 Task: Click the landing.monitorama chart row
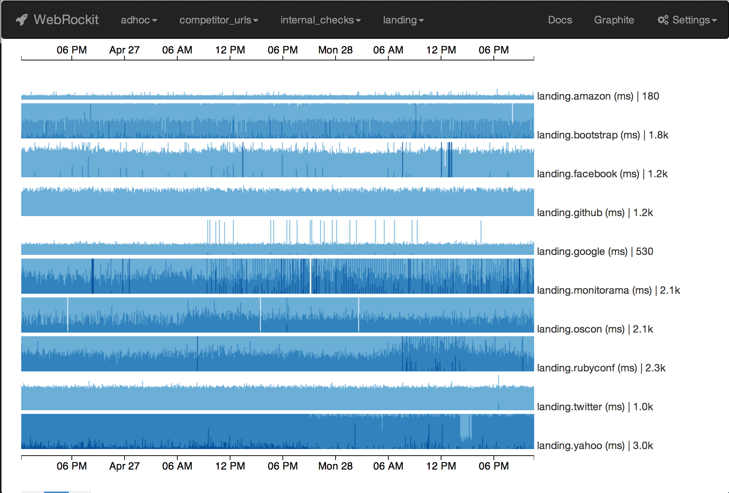click(x=277, y=276)
